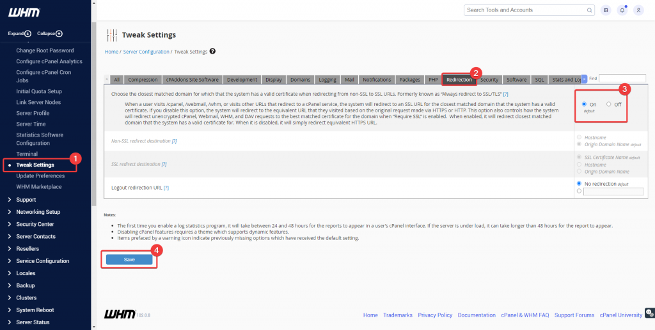The width and height of the screenshot is (655, 330).
Task: Open the Logging tab
Action: pyautogui.click(x=327, y=80)
